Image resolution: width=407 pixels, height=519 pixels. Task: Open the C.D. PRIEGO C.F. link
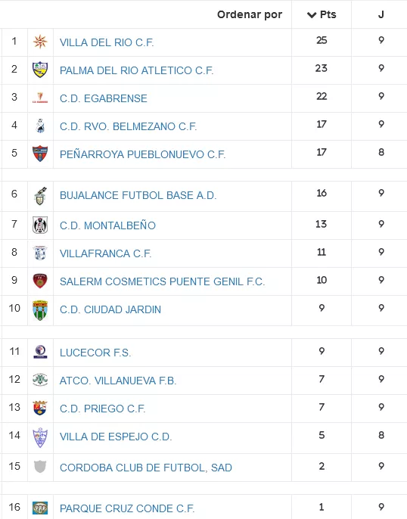pos(103,409)
